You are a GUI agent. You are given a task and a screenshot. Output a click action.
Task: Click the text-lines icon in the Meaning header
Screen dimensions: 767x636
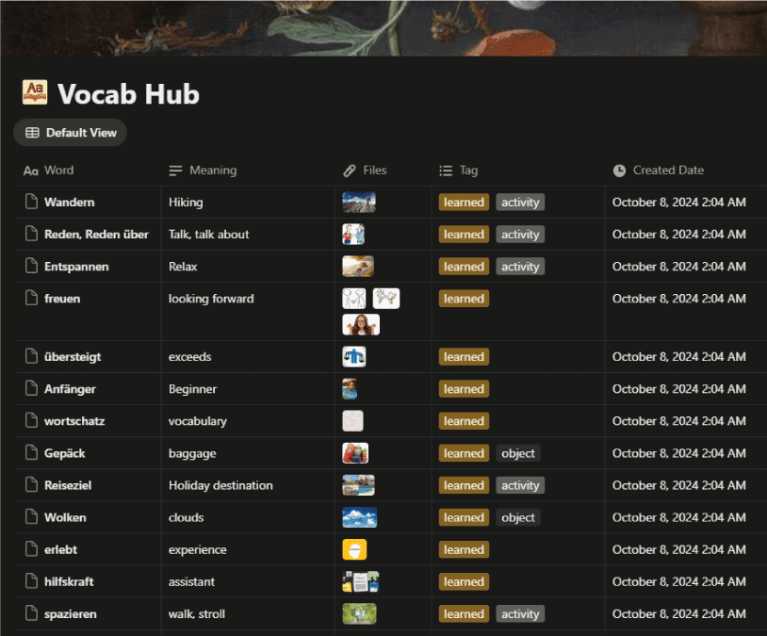(175, 171)
